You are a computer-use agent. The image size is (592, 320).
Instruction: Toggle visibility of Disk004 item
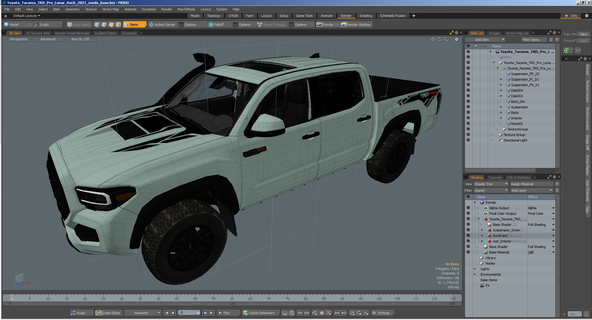pos(468,90)
